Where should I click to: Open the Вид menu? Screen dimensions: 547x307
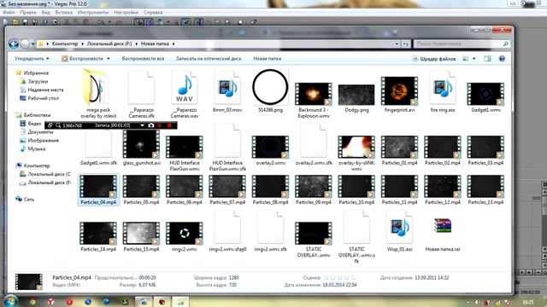tap(45, 12)
